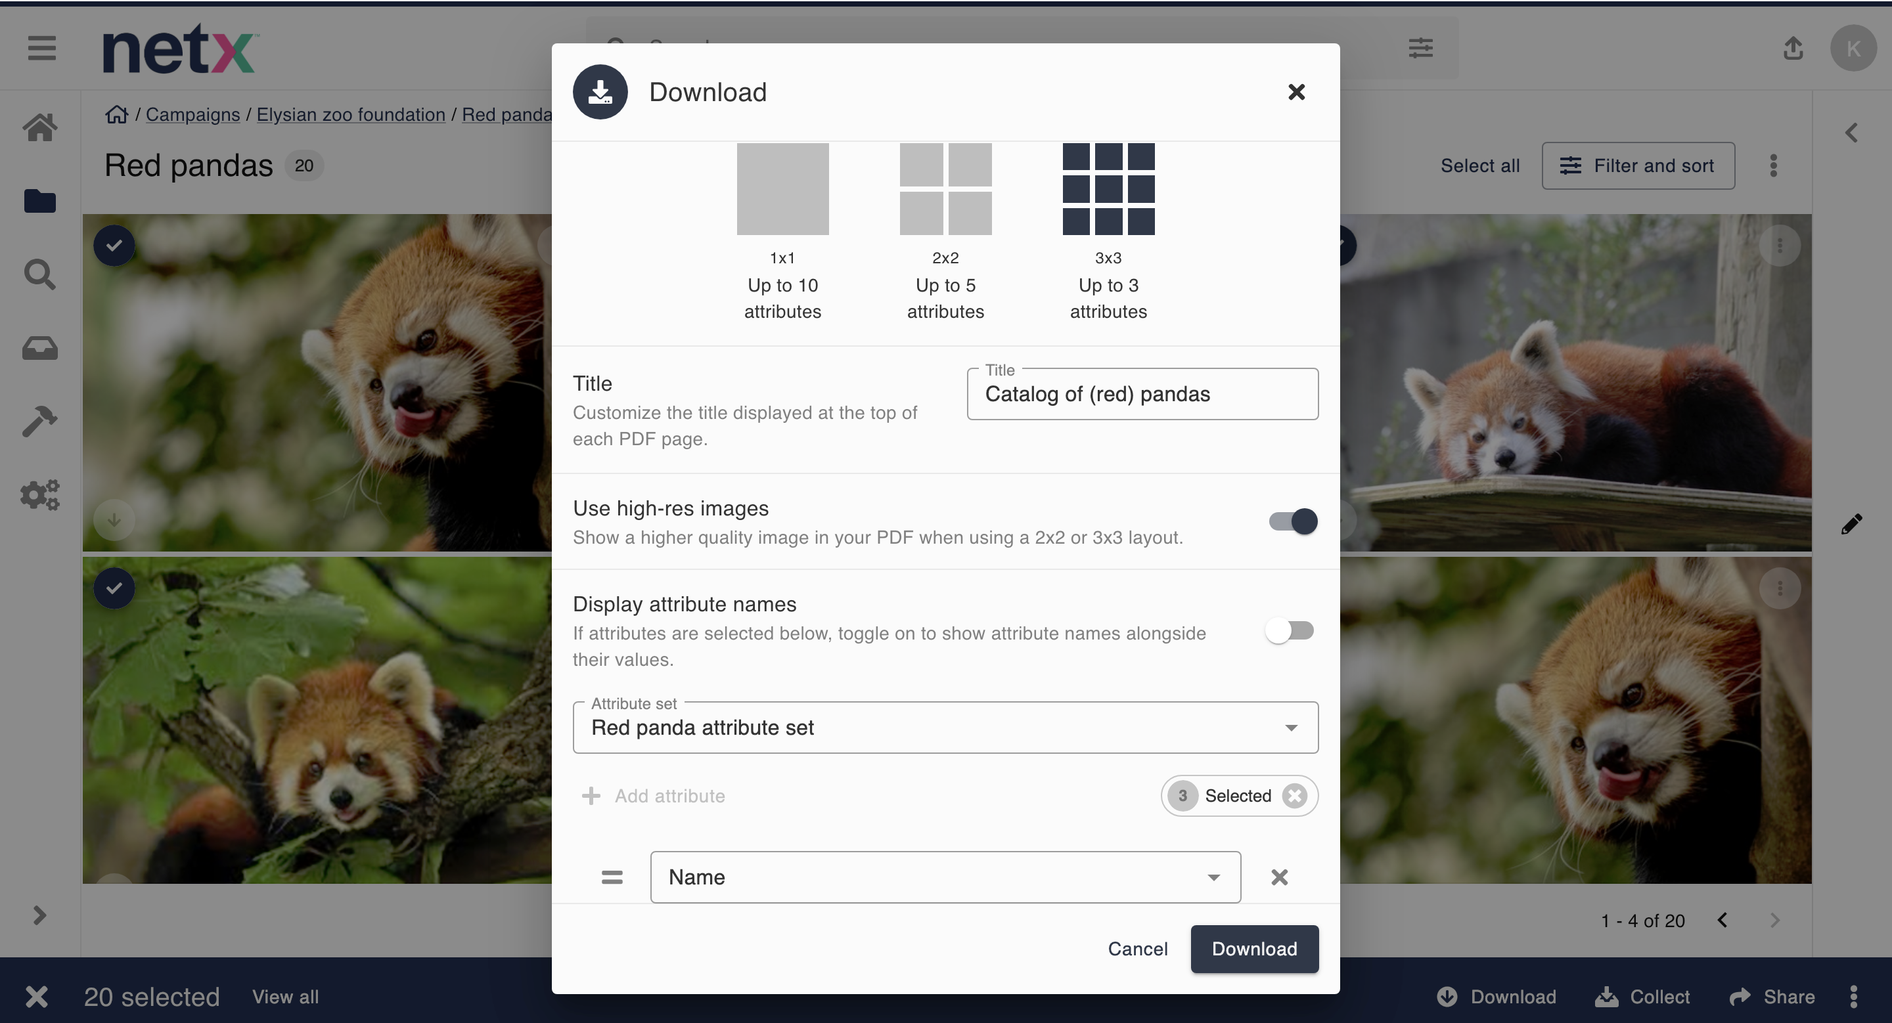Pick the 3x3 grid layout
Viewport: 1892px width, 1023px height.
[1108, 188]
